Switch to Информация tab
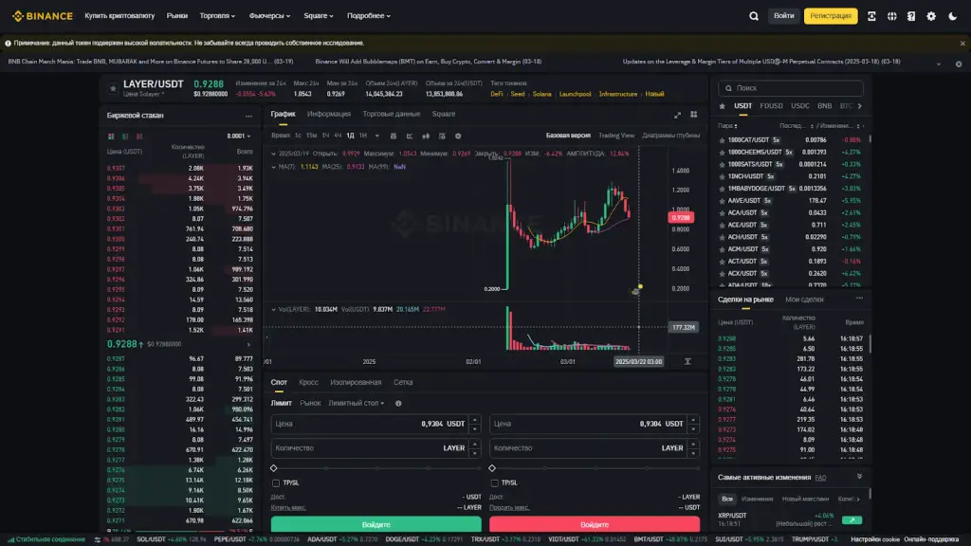This screenshot has height=546, width=971. point(329,114)
